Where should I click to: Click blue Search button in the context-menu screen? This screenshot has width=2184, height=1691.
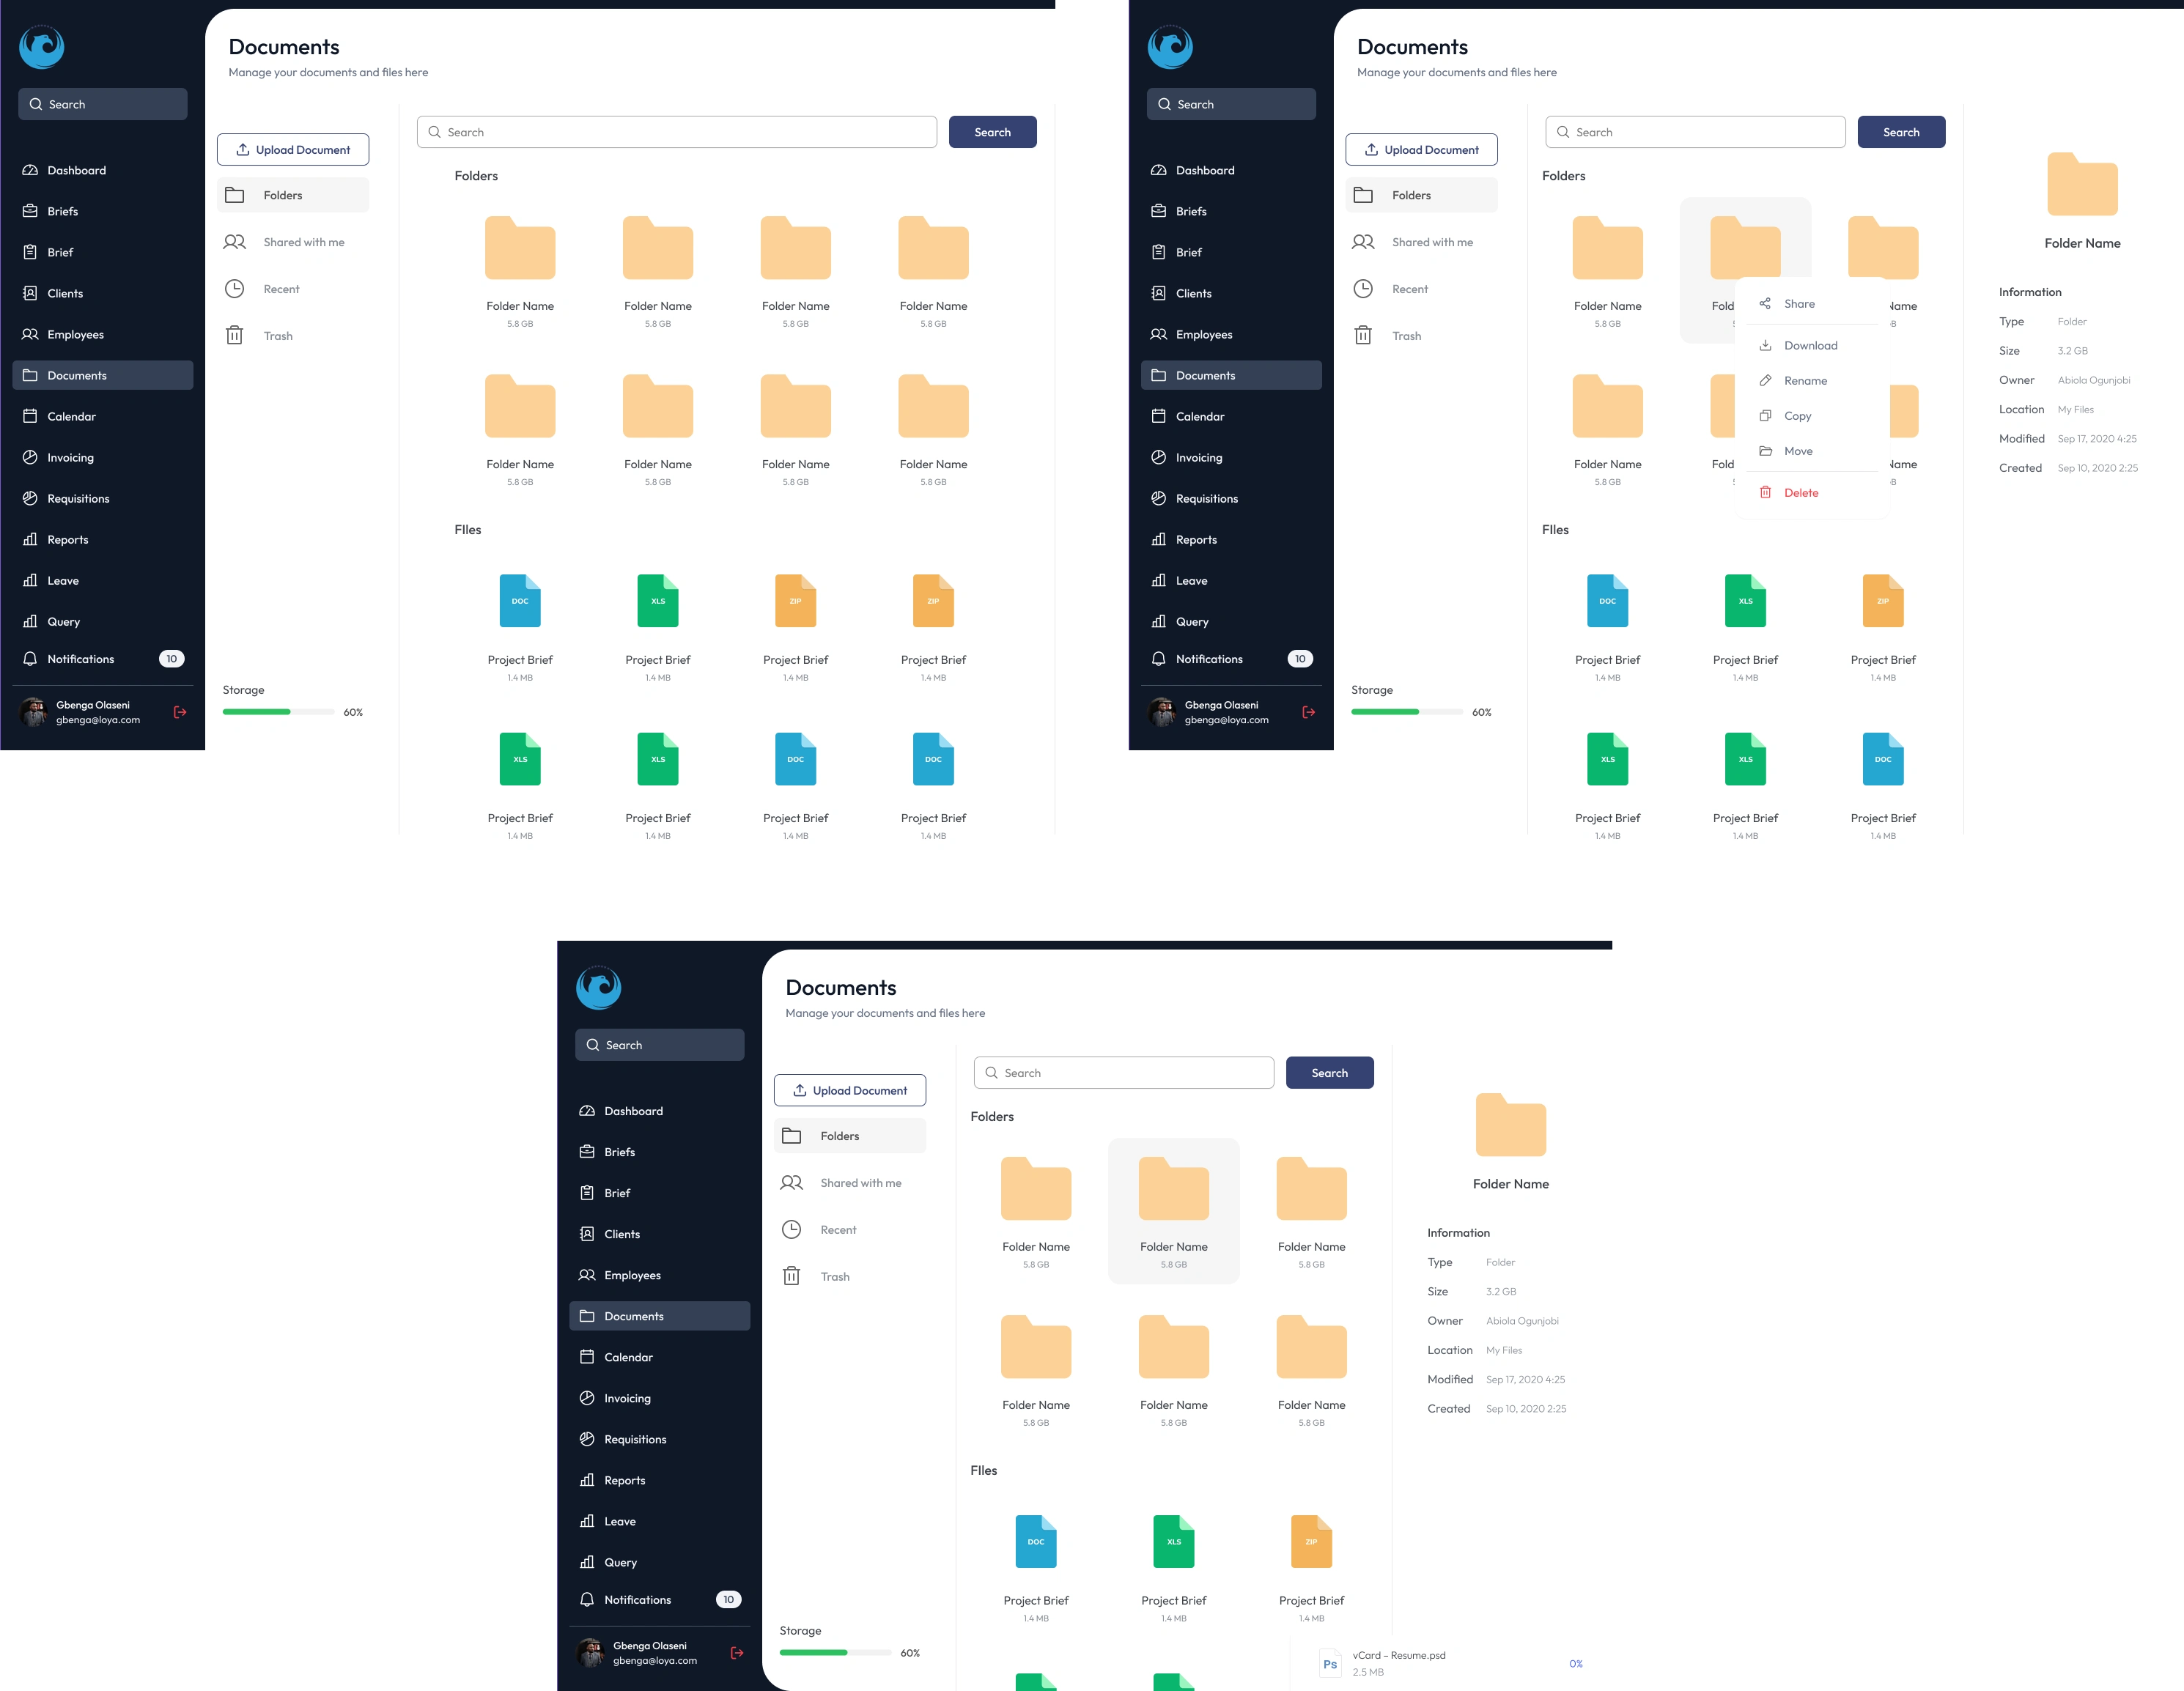tap(1901, 132)
